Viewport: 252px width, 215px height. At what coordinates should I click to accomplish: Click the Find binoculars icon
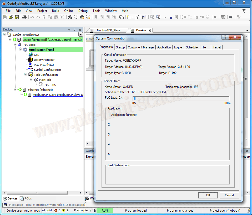point(70,17)
